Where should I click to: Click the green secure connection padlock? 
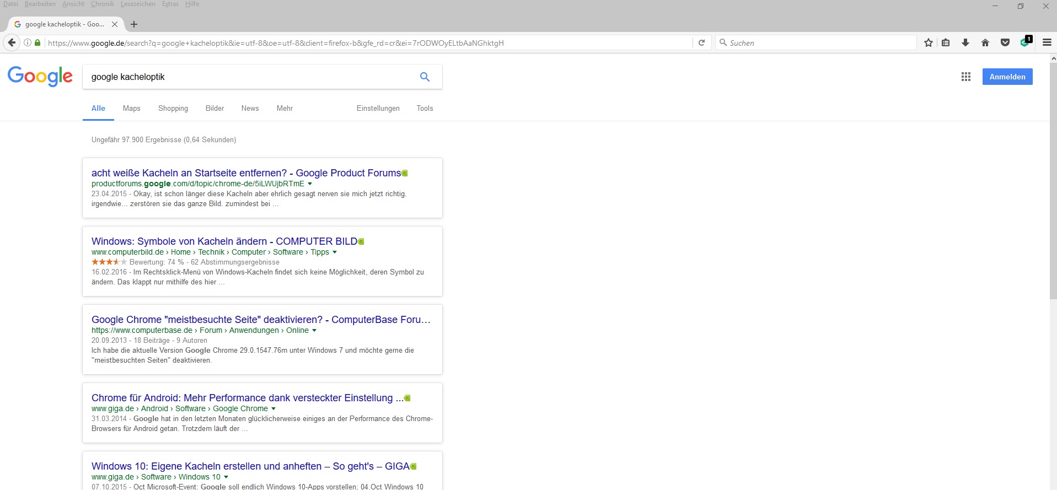(37, 43)
